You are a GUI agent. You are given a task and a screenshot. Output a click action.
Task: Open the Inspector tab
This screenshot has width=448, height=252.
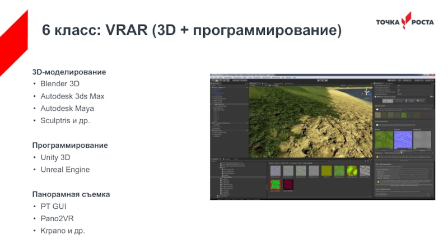pos(379,83)
